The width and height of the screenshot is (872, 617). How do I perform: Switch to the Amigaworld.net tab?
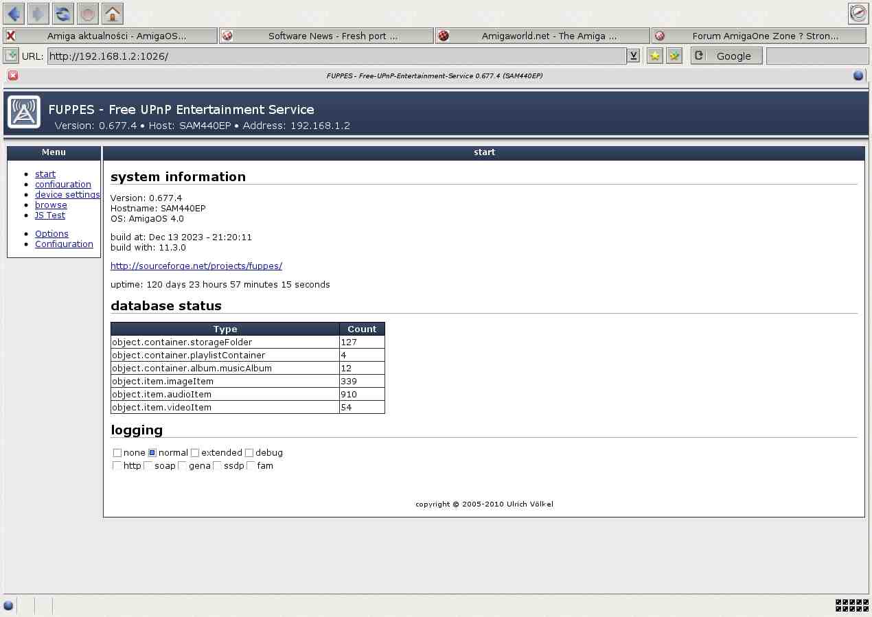542,36
